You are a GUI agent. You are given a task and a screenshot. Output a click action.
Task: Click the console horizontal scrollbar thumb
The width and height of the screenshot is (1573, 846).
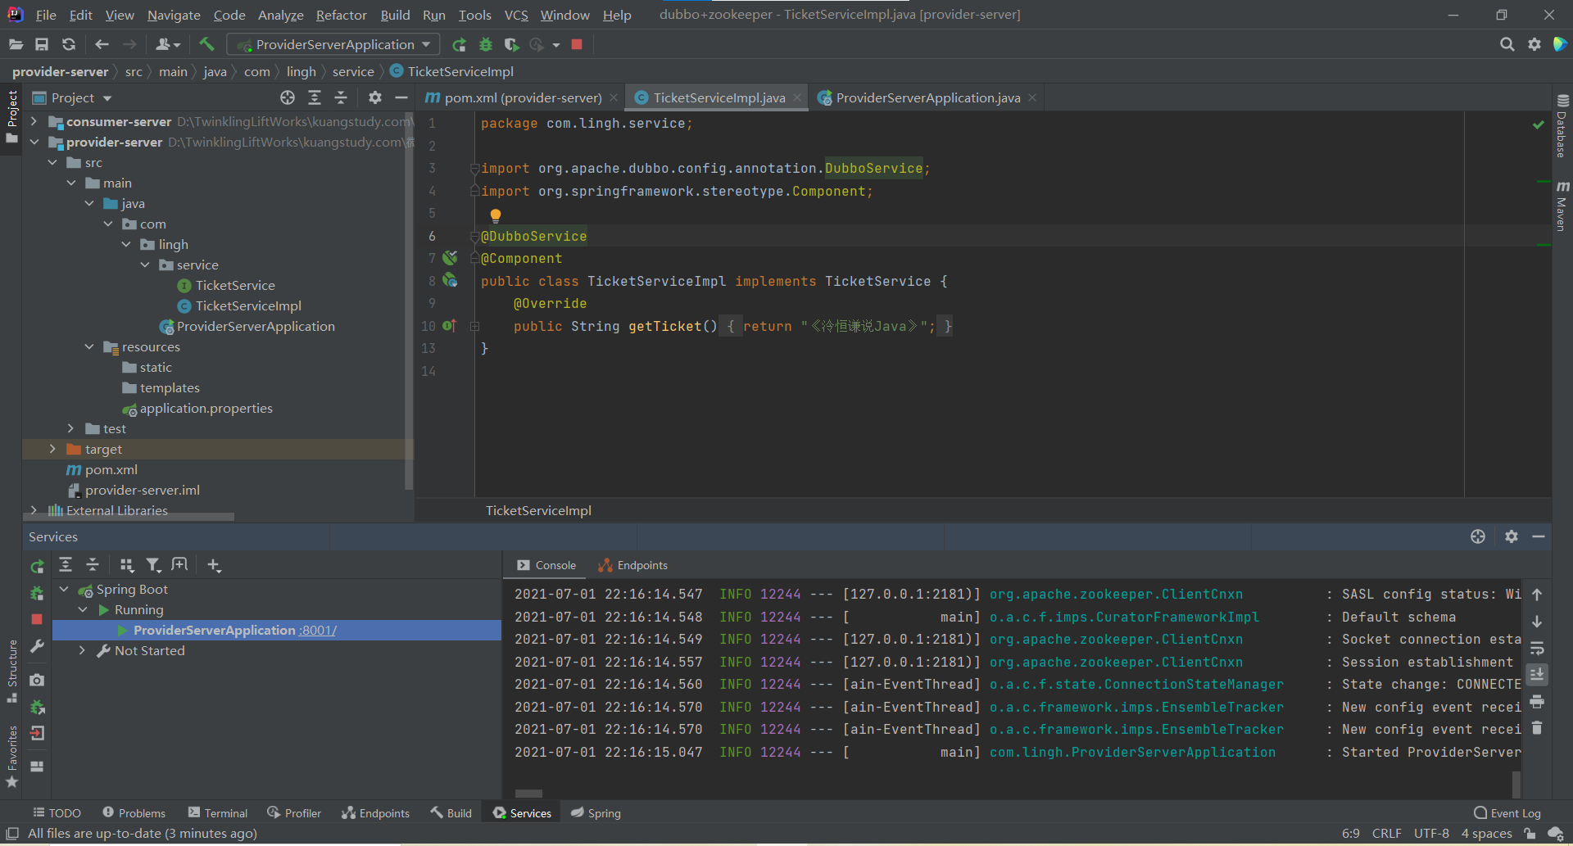[x=528, y=794]
